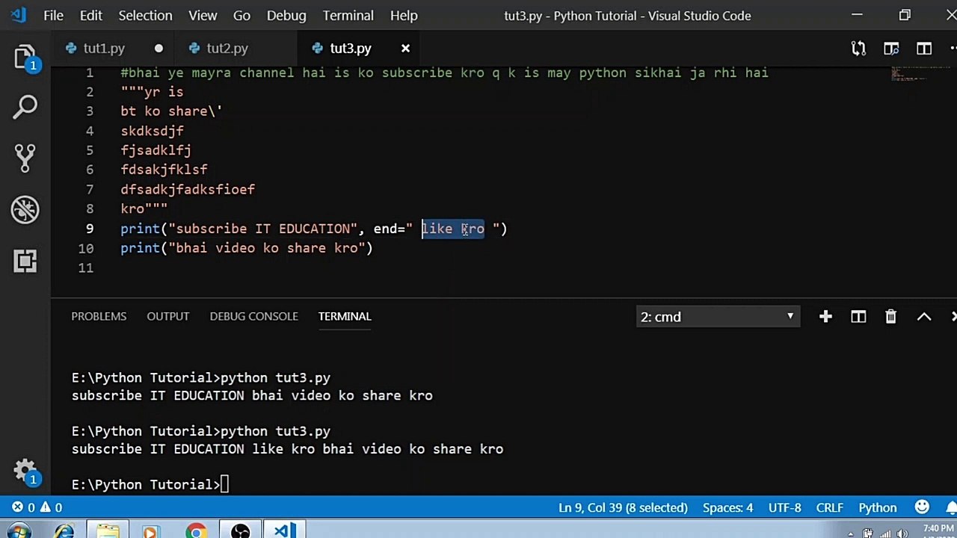Open File Explorer from taskbar

tap(108, 531)
